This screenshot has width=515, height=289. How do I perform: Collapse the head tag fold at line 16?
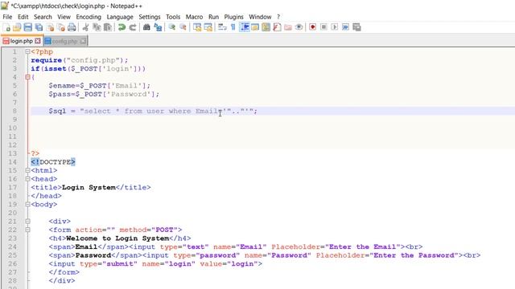pyautogui.click(x=27, y=179)
